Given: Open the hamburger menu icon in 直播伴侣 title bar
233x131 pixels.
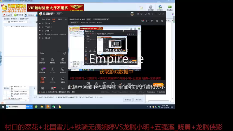Looking at the screenshot, I should coord(152,14).
